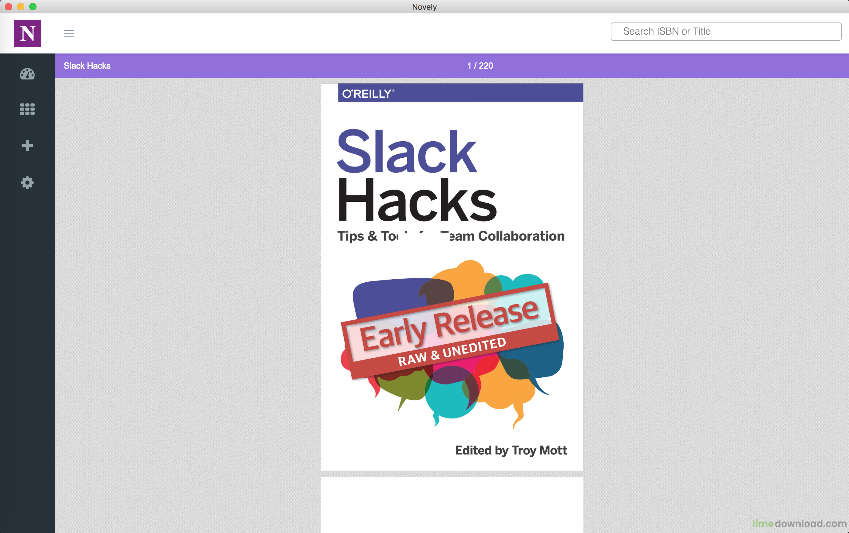Click the Early Release stamp on cover

tap(450, 331)
